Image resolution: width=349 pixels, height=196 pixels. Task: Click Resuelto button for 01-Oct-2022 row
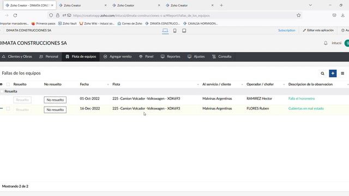tap(22, 100)
